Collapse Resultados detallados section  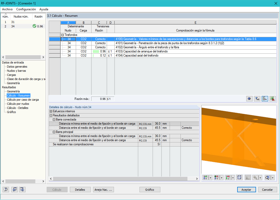point(51,115)
